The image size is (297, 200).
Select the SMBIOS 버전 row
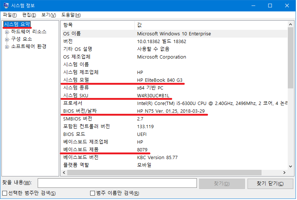174,119
